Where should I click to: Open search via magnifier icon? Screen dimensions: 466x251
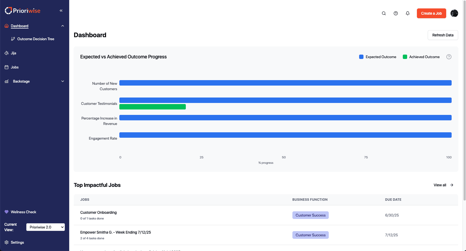[384, 13]
